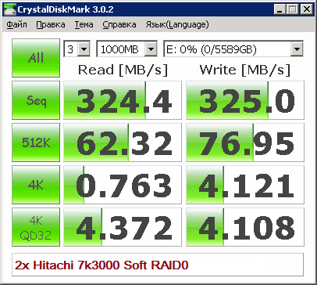
Task: Click the Read [MB/s] column header
Action: pos(123,70)
